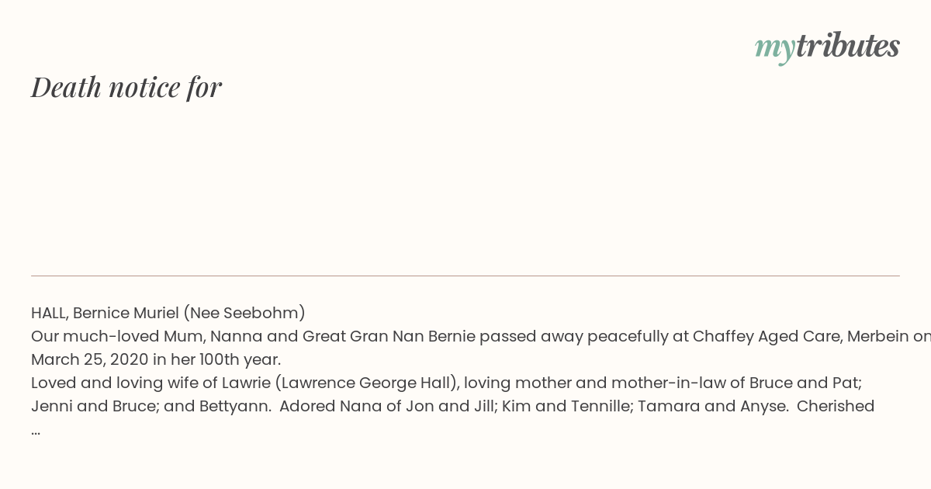Select the green "my" part of the logo
931x489 pixels.
(x=775, y=49)
